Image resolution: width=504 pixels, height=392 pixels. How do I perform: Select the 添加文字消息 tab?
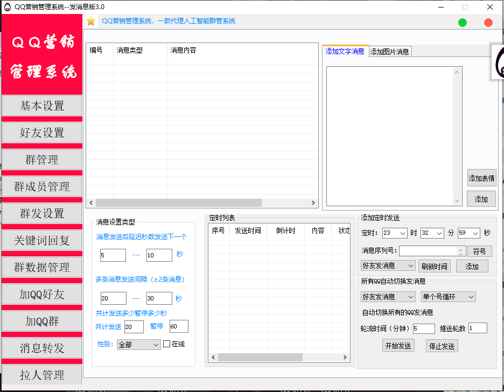pyautogui.click(x=345, y=51)
